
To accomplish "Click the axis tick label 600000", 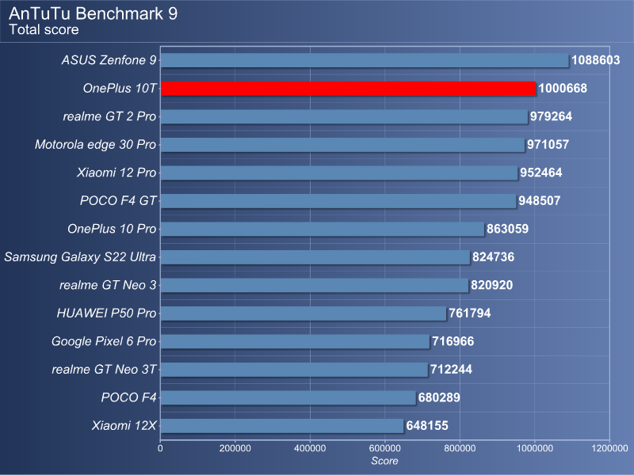I will 385,448.
